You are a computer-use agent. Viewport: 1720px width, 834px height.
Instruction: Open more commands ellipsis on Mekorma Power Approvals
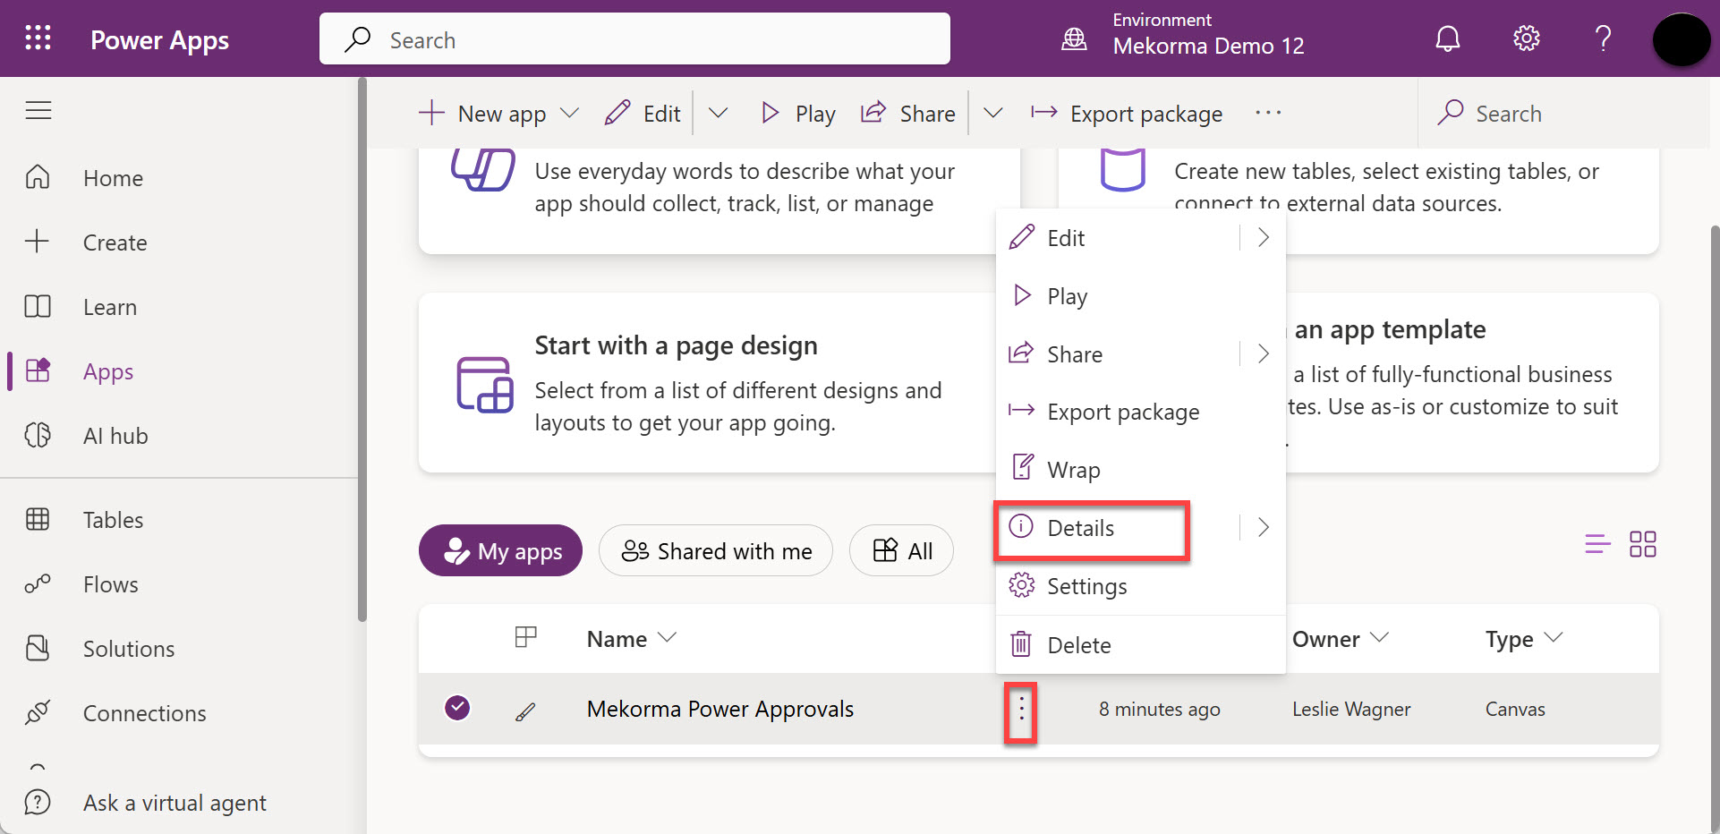[x=1021, y=711]
